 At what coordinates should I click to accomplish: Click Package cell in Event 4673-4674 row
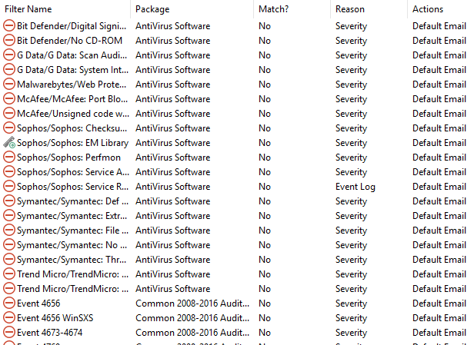pos(192,333)
